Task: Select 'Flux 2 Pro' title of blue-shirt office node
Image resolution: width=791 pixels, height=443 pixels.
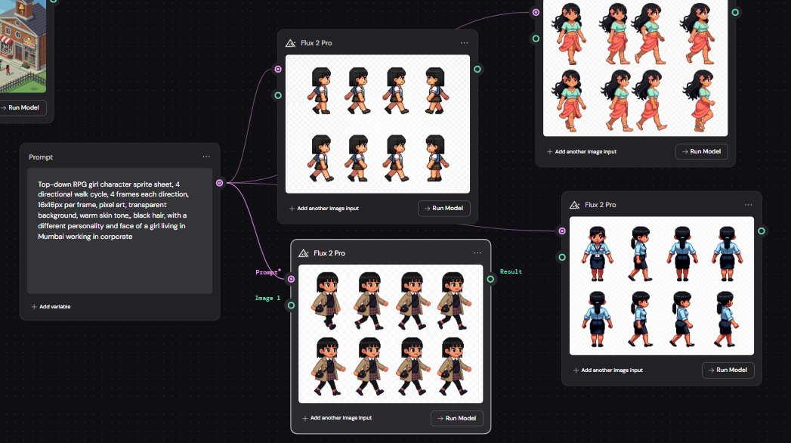Action: (x=601, y=205)
